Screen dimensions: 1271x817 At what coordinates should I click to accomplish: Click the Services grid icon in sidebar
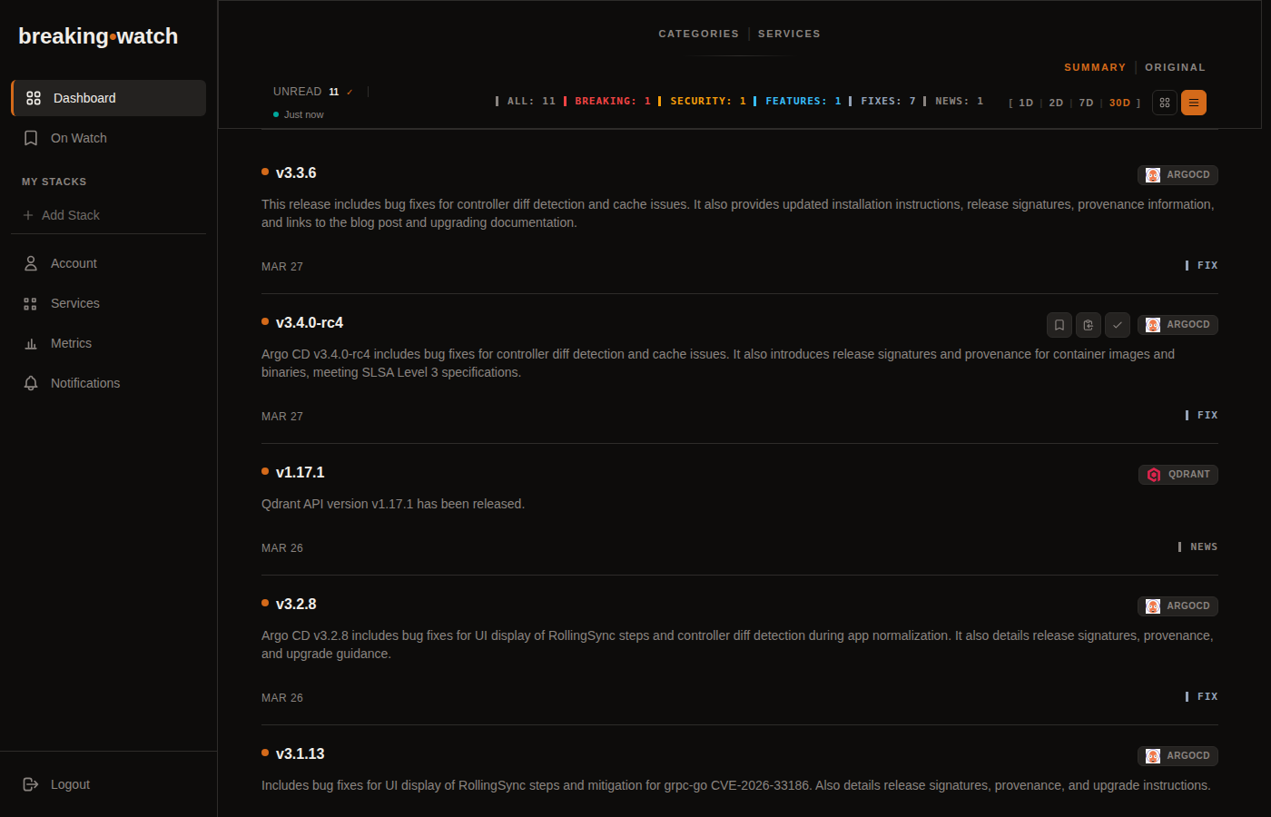click(x=31, y=303)
